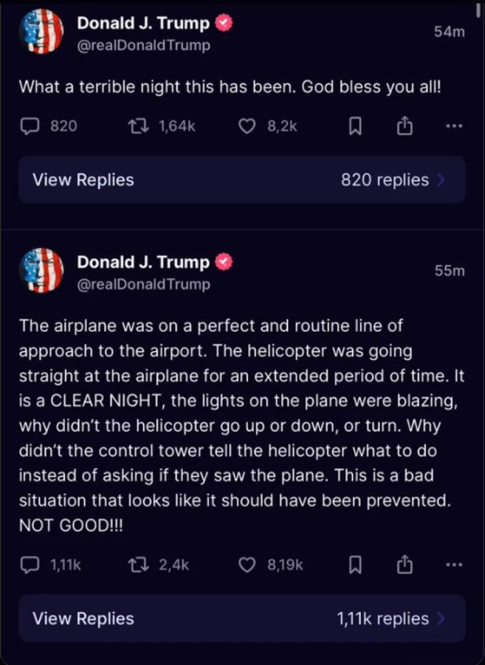Open @realDonaldTrump handle on 54m post
The image size is (485, 665).
tap(143, 46)
